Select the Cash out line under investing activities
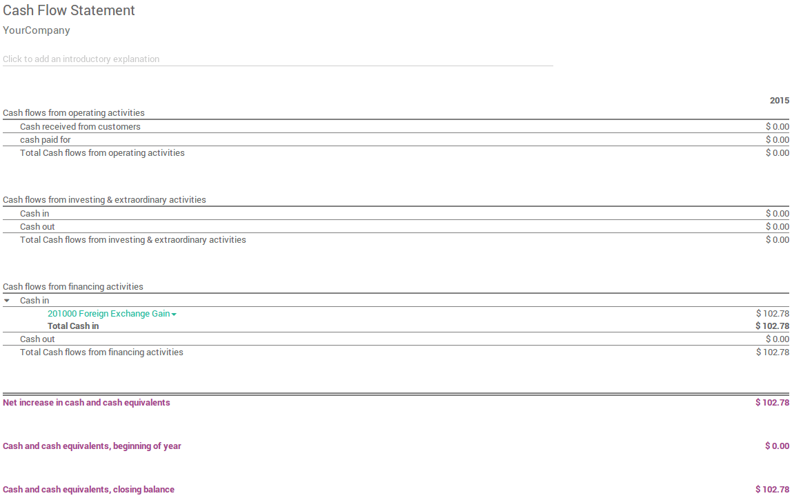Screen dimensions: 792x498 [x=37, y=226]
